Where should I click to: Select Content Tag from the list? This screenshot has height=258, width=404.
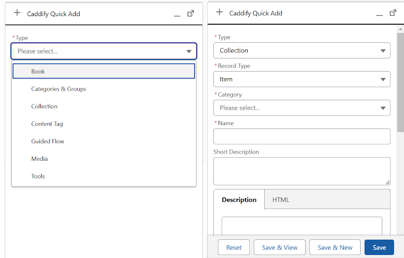[x=47, y=124]
